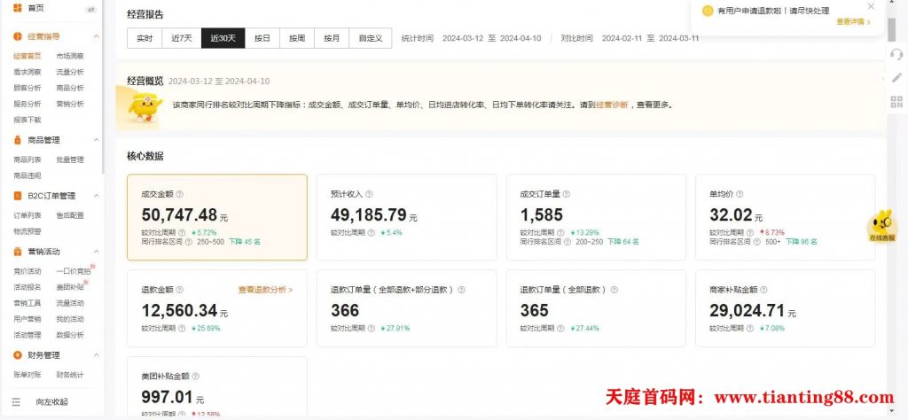This screenshot has width=908, height=420.
Task: Click 查看详情 in the refund notification
Action: pyautogui.click(x=853, y=22)
